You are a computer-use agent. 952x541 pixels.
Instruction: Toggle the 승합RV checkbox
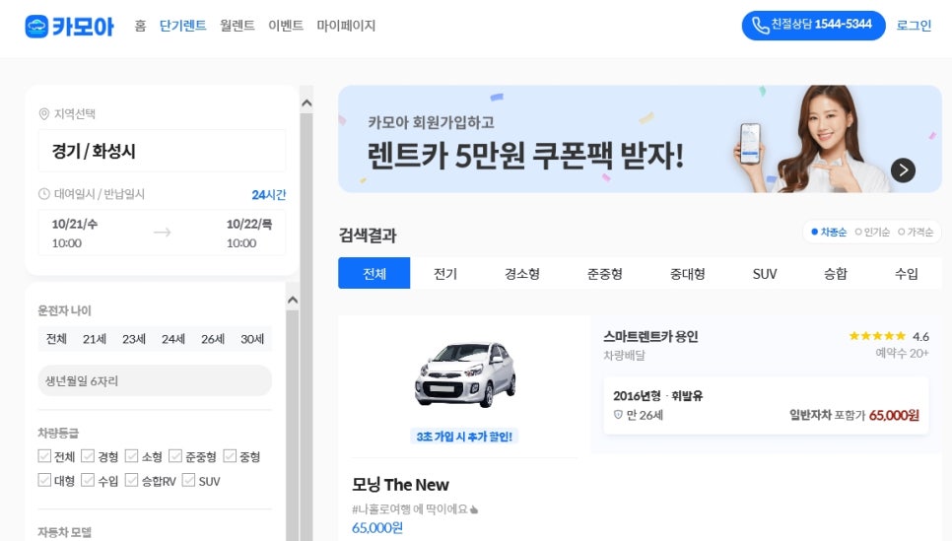[x=132, y=480]
